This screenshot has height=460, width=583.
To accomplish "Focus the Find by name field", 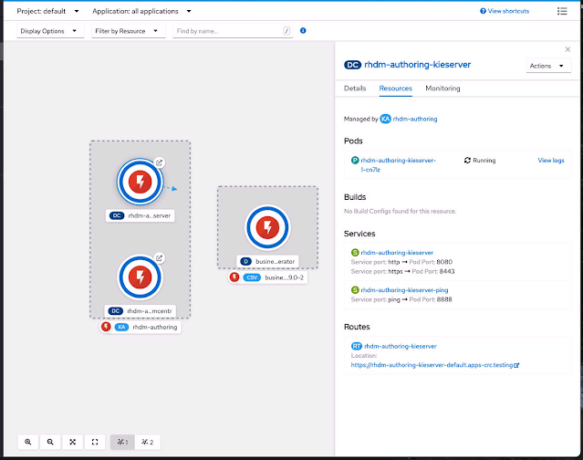I will pos(233,31).
